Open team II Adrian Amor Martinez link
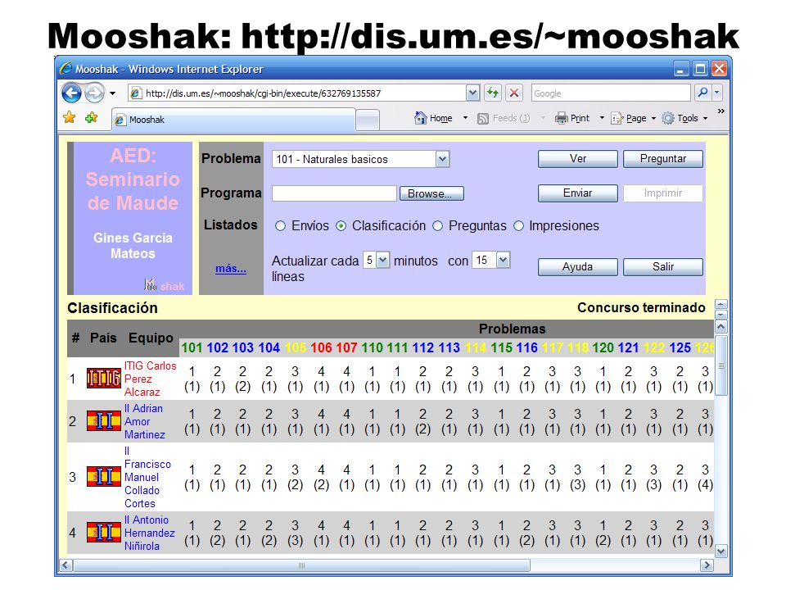Viewport: 786px width, 590px height. point(144,421)
